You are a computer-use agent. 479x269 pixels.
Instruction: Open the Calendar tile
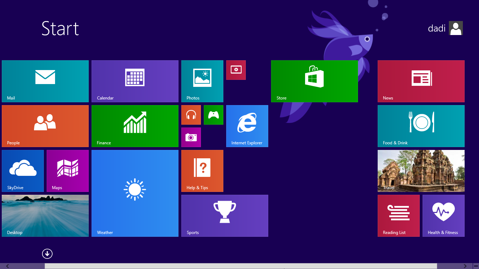[x=135, y=81]
